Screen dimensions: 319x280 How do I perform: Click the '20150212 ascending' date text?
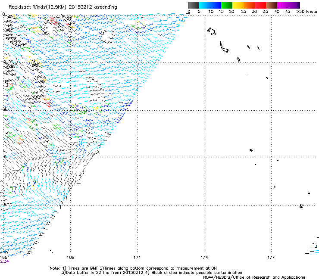coord(93,7)
